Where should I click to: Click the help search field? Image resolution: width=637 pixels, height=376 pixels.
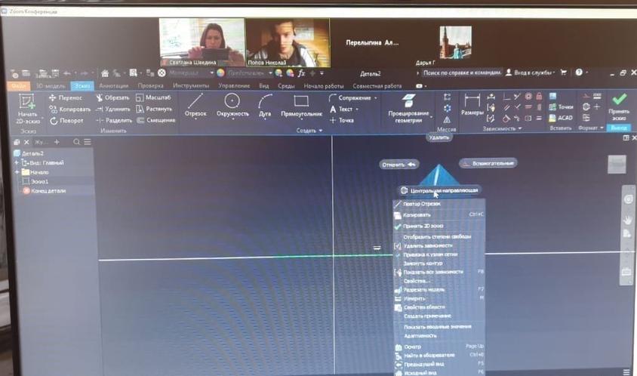[x=463, y=72]
